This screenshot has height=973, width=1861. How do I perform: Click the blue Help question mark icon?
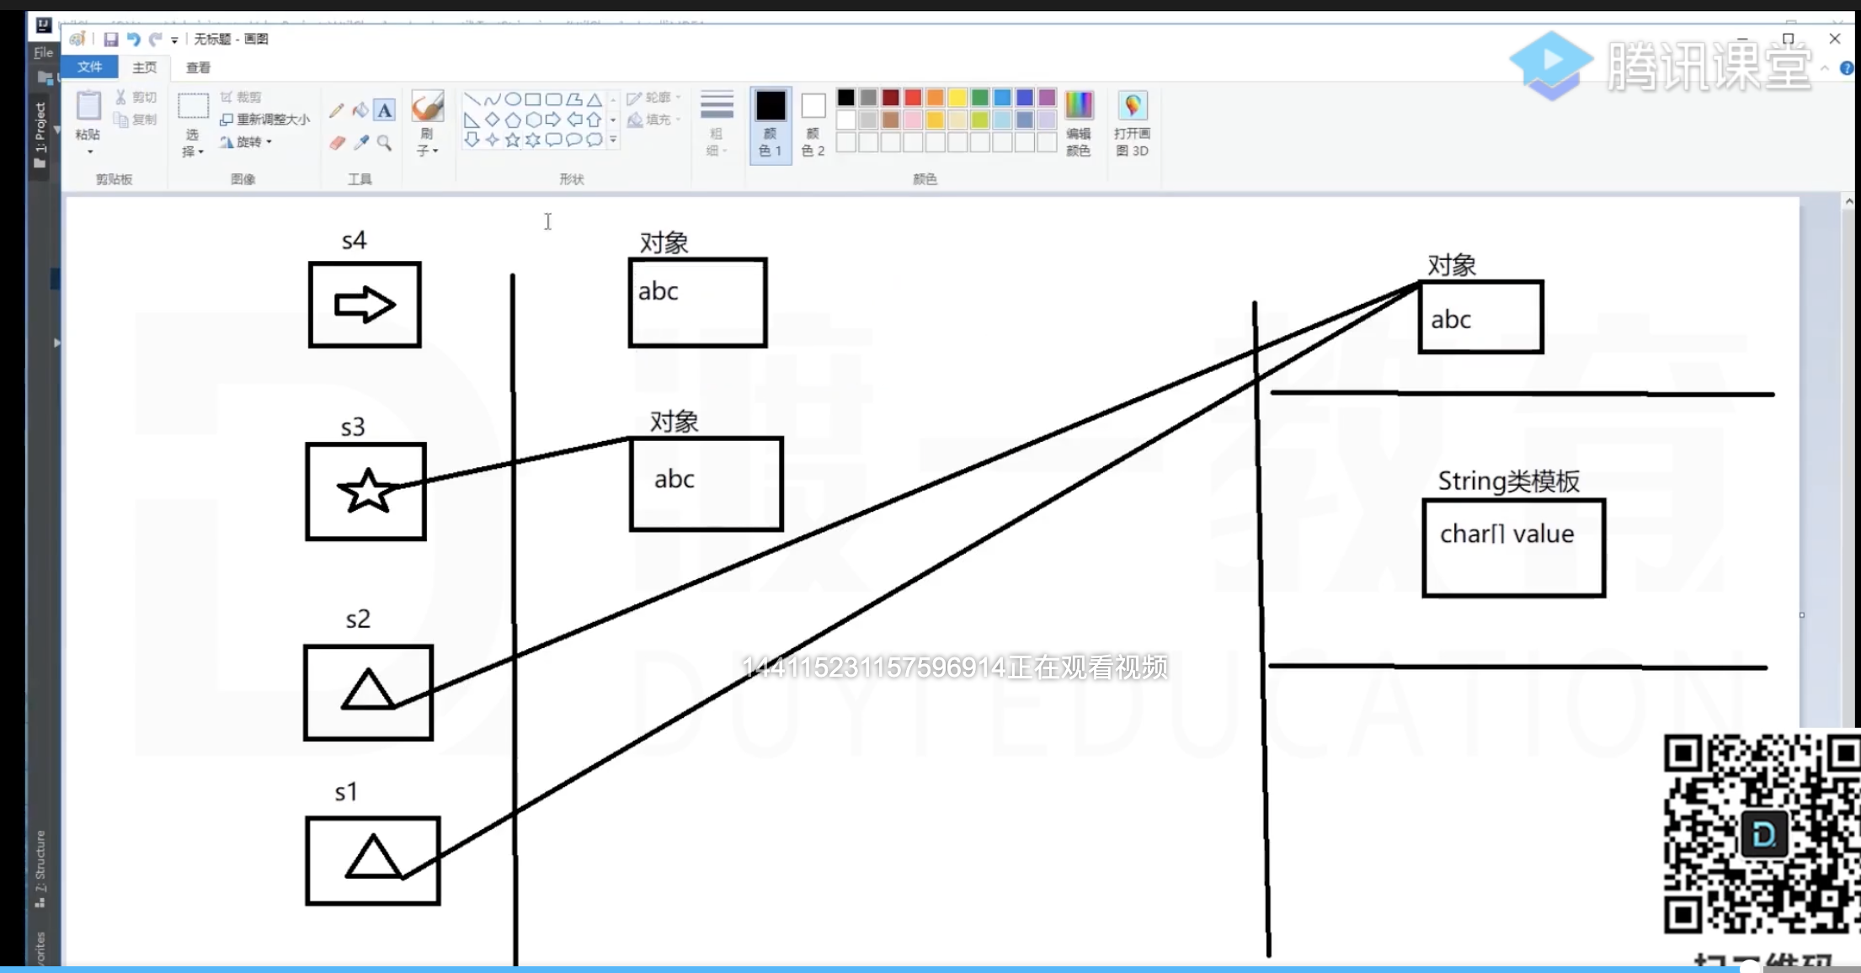click(x=1847, y=68)
